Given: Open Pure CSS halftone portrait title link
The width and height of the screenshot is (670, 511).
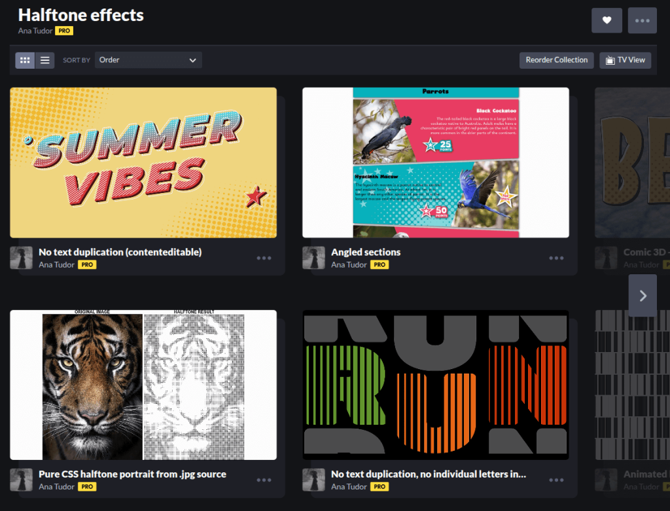Looking at the screenshot, I should click(x=132, y=474).
